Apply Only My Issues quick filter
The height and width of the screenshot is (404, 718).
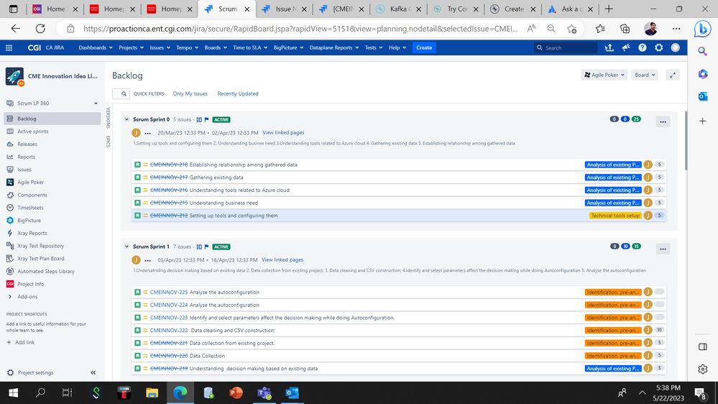coord(190,93)
